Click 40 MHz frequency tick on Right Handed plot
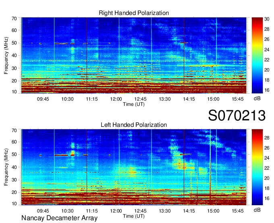Image resolution: width=274 pixels, height=223 pixels. [x=14, y=55]
